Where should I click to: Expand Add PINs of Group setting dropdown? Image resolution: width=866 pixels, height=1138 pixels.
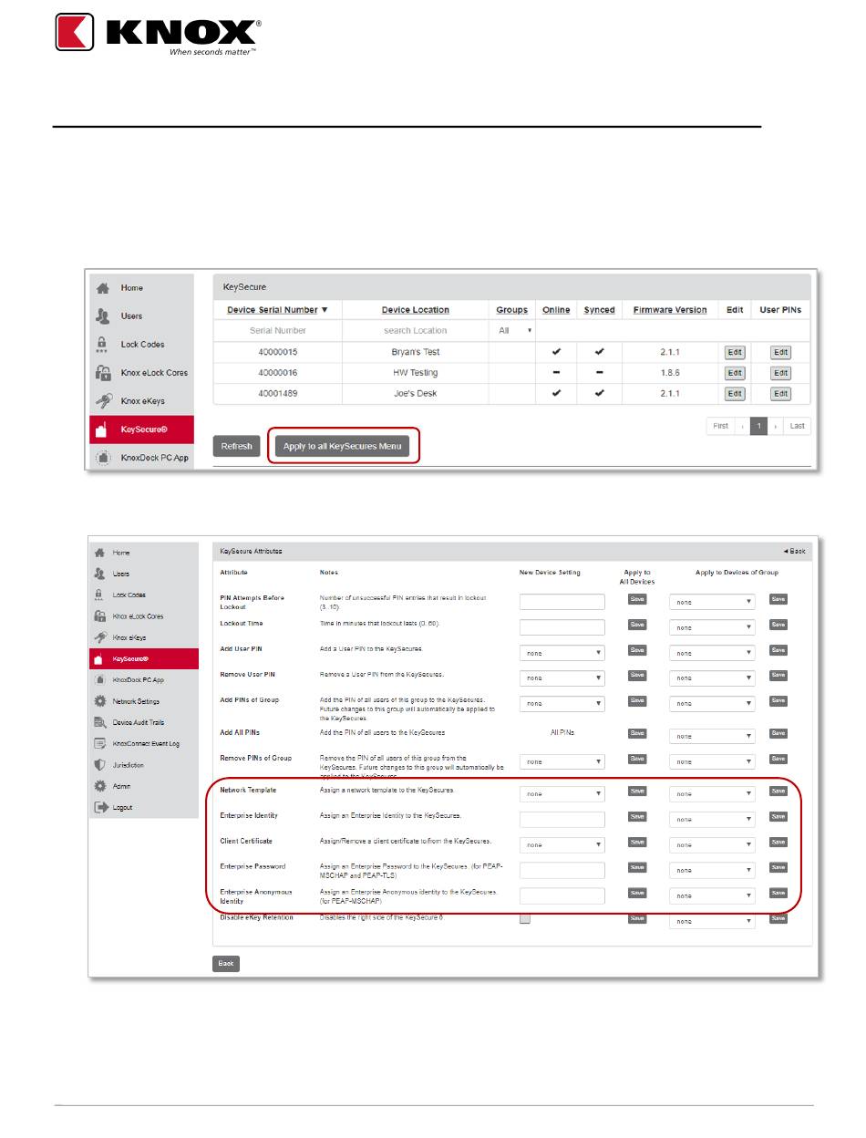(562, 704)
